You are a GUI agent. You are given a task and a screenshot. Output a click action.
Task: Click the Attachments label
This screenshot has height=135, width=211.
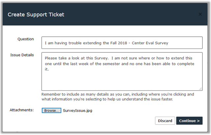[22, 110]
